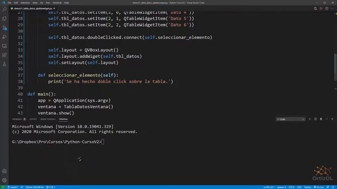This screenshot has height=189, width=337.
Task: Click the print statement on line 38
Action: coord(111,81)
